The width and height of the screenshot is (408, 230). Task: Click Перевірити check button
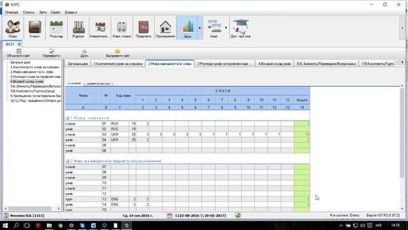tap(51, 53)
